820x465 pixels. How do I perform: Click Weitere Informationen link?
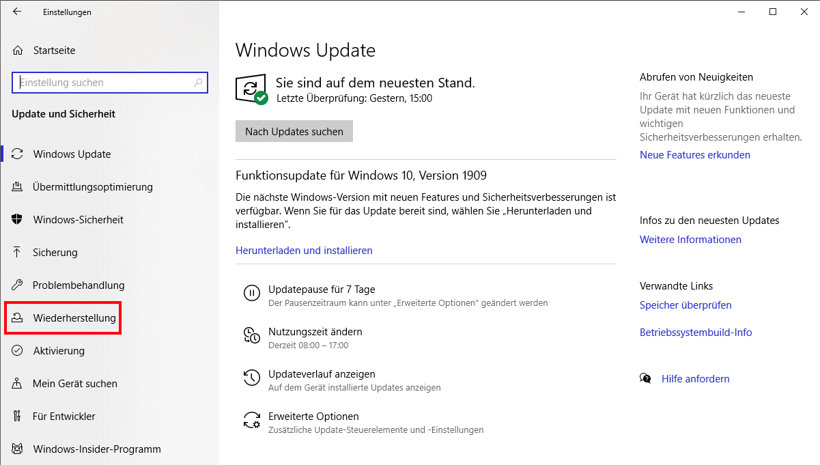690,240
